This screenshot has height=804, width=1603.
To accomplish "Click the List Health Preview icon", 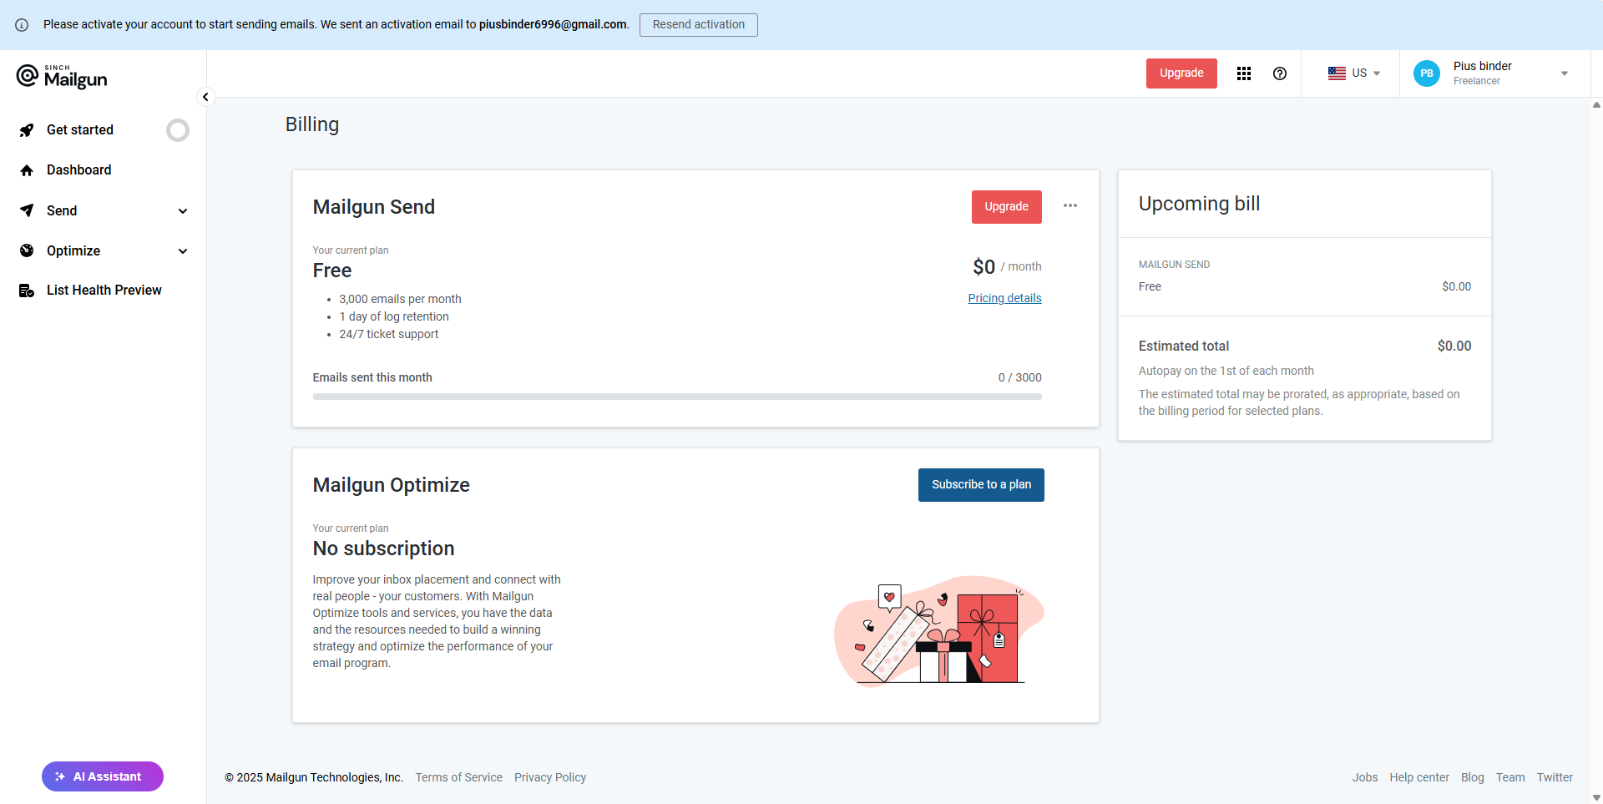I will coord(27,291).
